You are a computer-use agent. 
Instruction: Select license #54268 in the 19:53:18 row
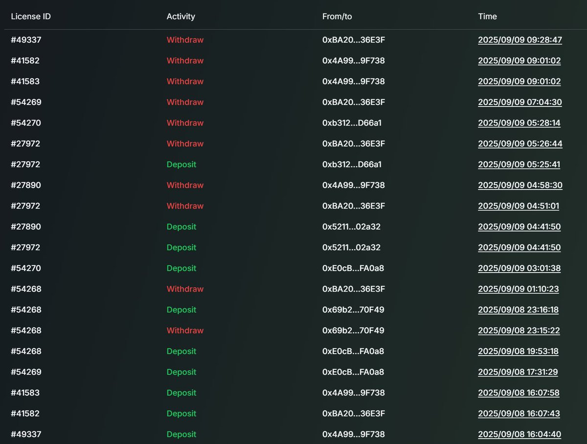pos(26,351)
